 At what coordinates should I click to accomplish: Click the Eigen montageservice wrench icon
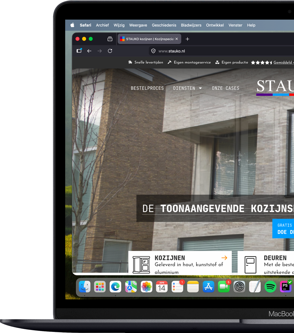169,62
